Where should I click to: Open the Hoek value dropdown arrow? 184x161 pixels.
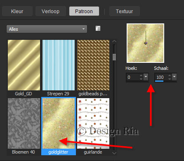pyautogui.click(x=146, y=77)
